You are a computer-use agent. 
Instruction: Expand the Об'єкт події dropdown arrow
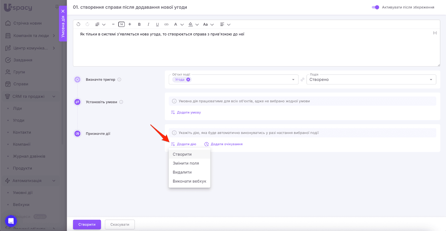[x=293, y=80]
